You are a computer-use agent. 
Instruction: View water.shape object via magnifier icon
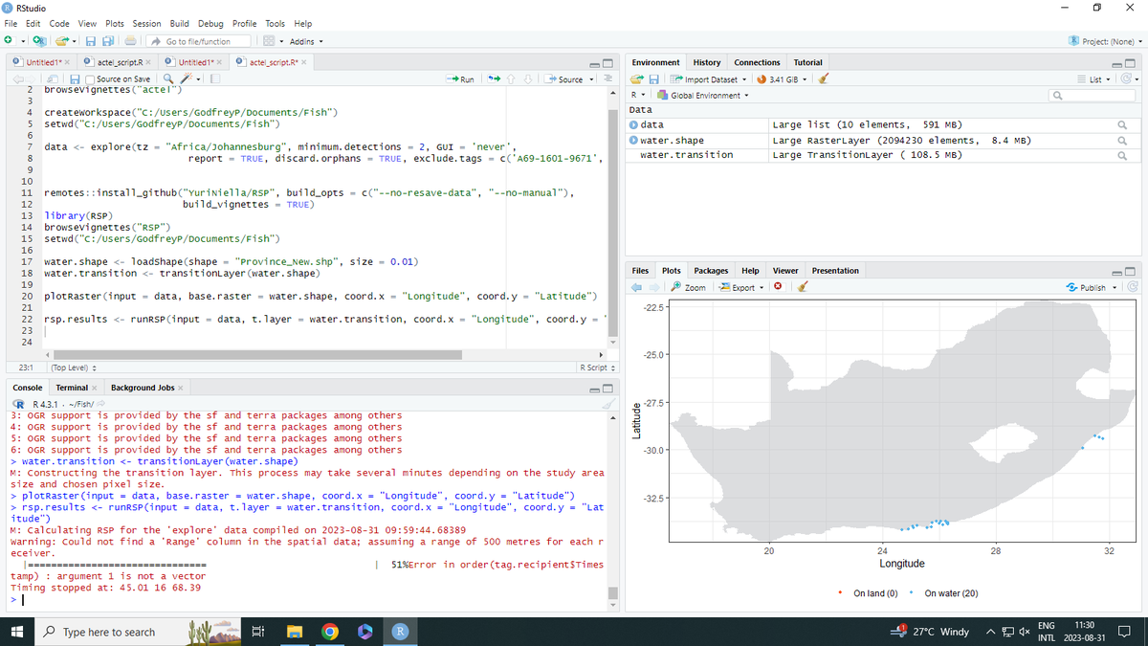tap(1122, 140)
